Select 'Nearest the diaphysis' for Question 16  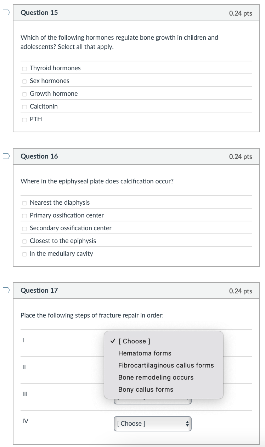(x=24, y=203)
